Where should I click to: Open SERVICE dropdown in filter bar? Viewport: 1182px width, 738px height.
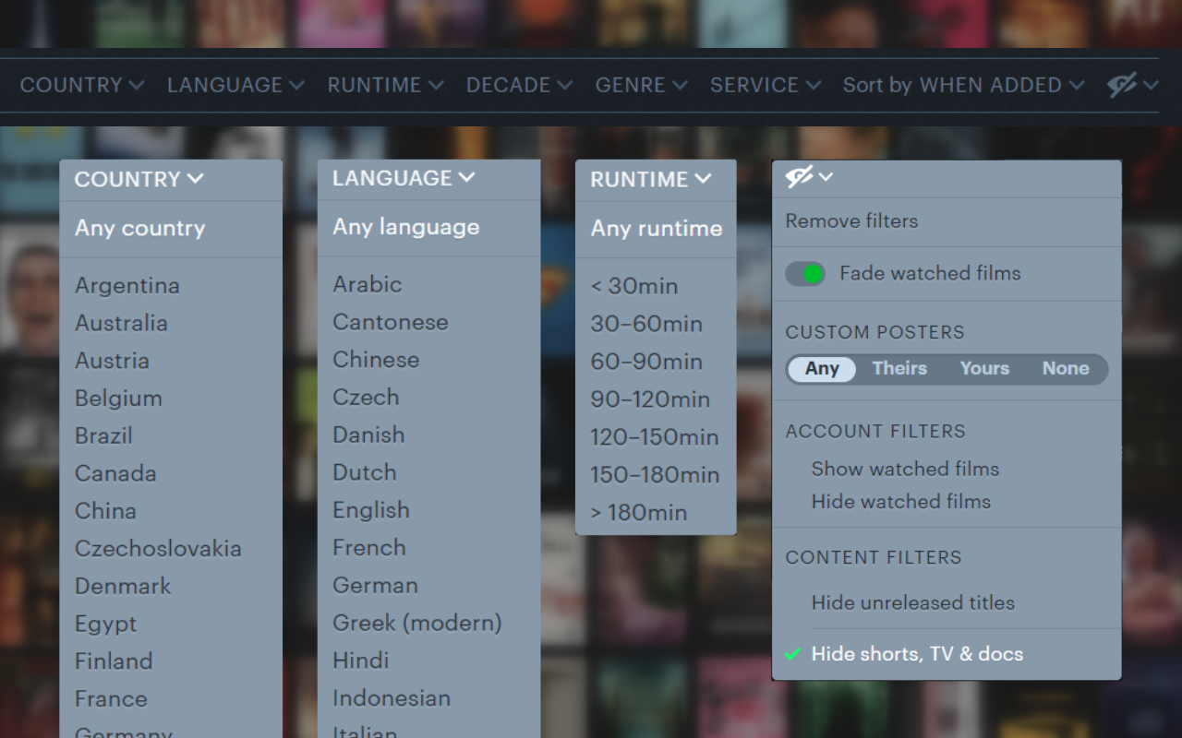766,85
